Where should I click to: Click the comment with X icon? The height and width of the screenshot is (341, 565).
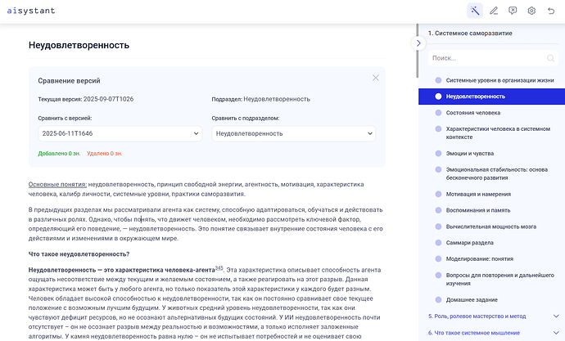[x=513, y=11]
